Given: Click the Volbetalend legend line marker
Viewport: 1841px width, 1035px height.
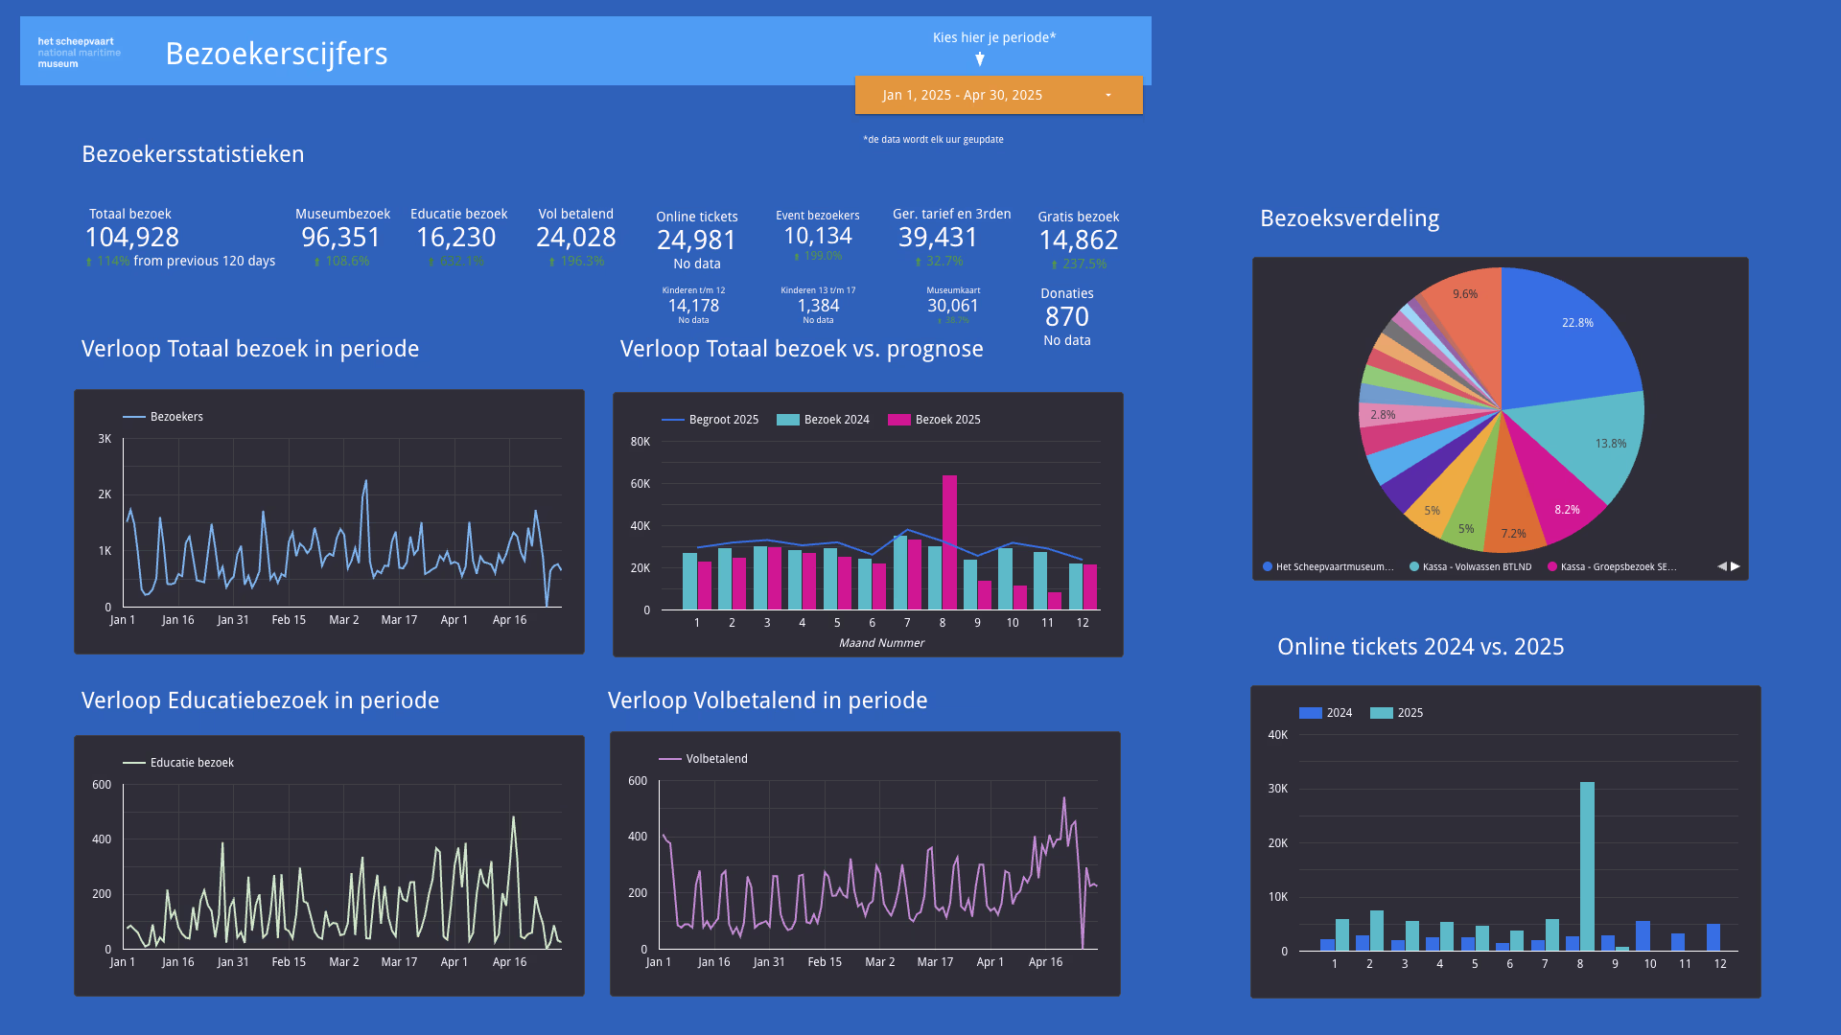Looking at the screenshot, I should coord(670,759).
